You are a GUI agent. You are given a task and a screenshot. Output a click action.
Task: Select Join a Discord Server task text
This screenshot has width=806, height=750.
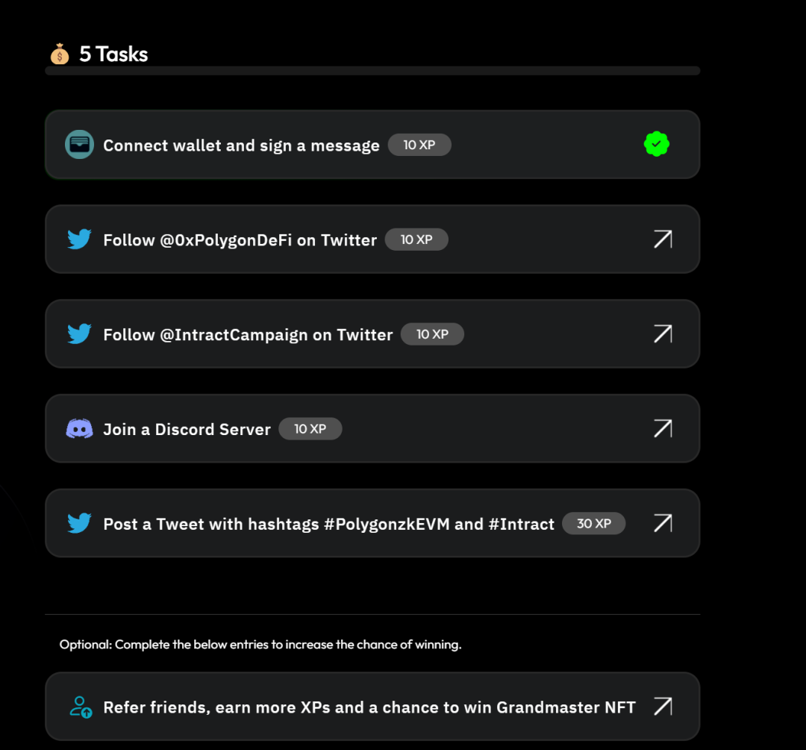(x=187, y=430)
